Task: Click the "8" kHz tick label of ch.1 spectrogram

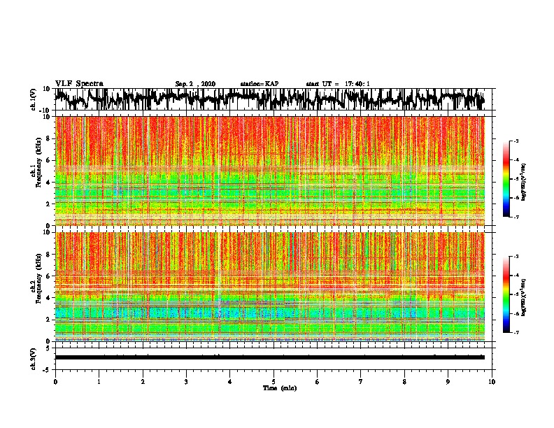Action: tap(48, 138)
